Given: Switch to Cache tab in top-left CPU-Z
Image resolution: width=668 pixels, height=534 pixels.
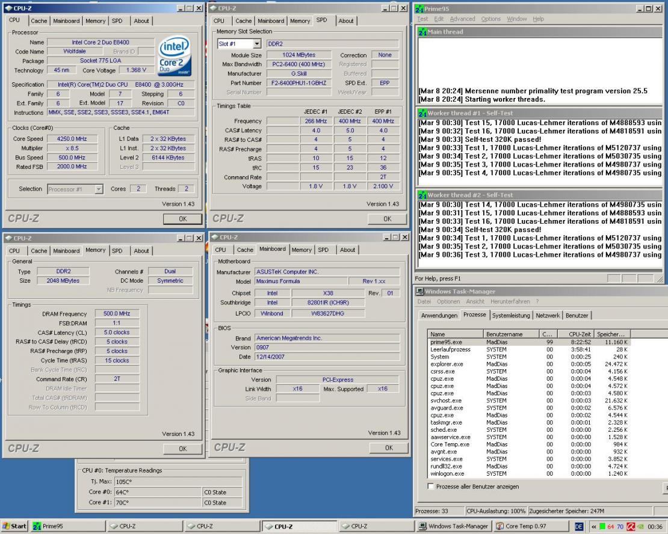Looking at the screenshot, I should pos(39,21).
